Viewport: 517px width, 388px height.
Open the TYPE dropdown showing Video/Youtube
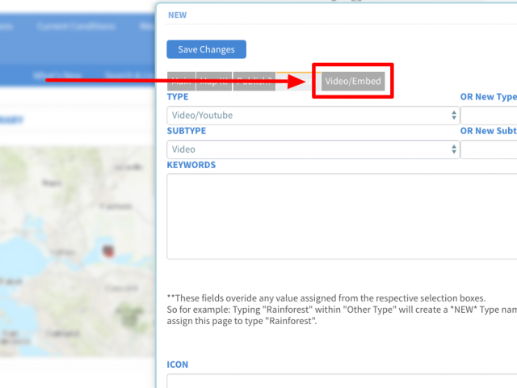click(313, 116)
